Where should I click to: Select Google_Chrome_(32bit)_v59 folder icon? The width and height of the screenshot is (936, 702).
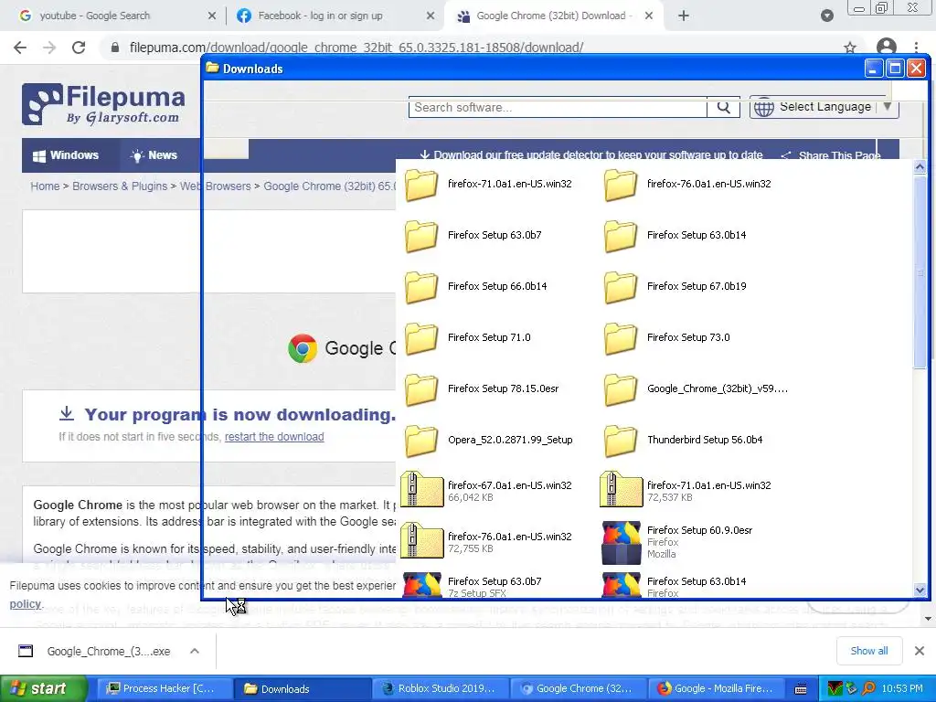621,389
